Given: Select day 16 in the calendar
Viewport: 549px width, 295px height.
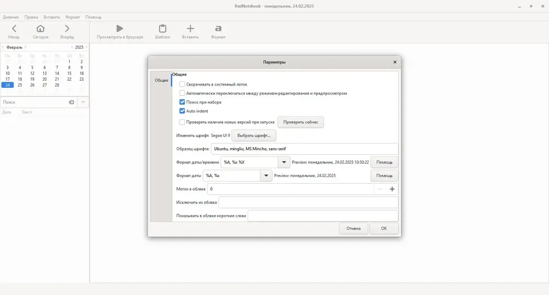Looking at the screenshot, I should coord(82,73).
